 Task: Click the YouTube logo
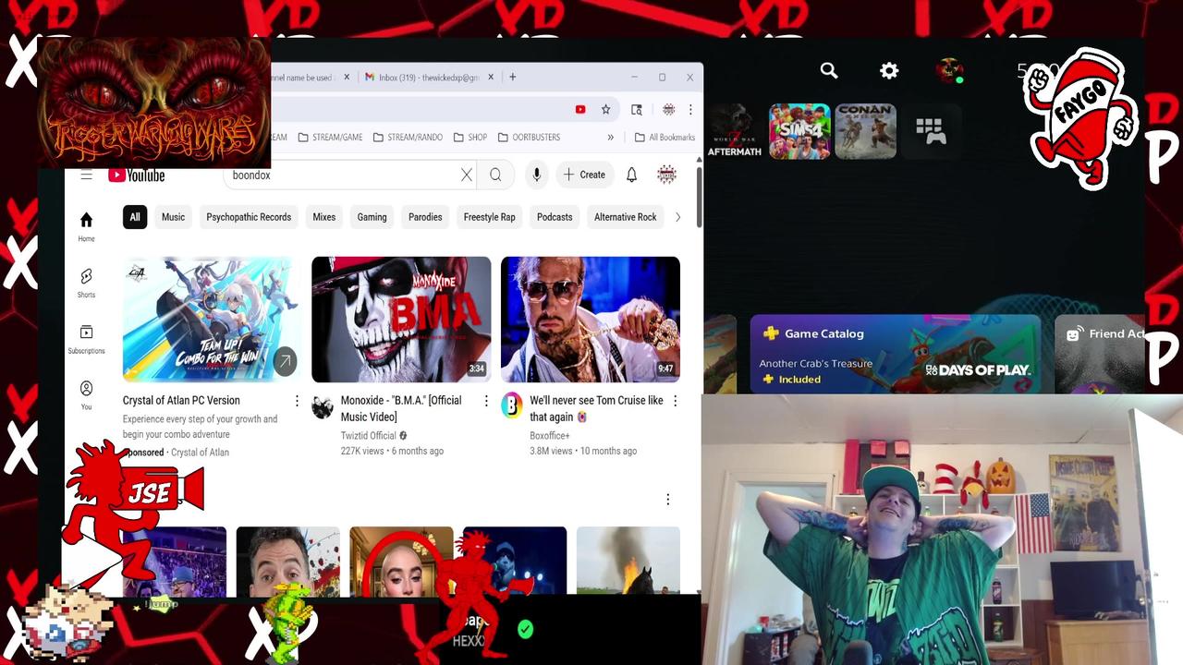click(137, 175)
